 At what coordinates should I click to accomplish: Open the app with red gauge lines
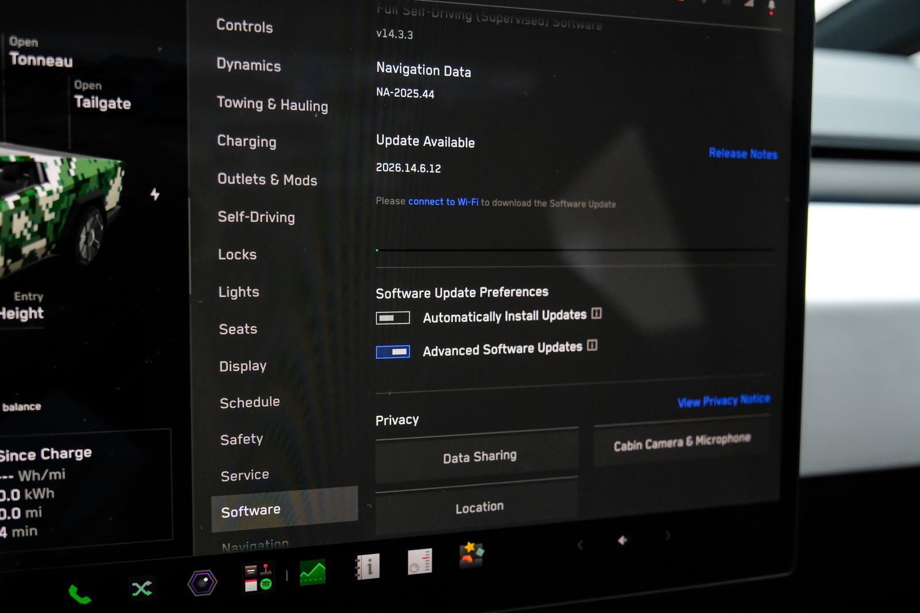(420, 561)
